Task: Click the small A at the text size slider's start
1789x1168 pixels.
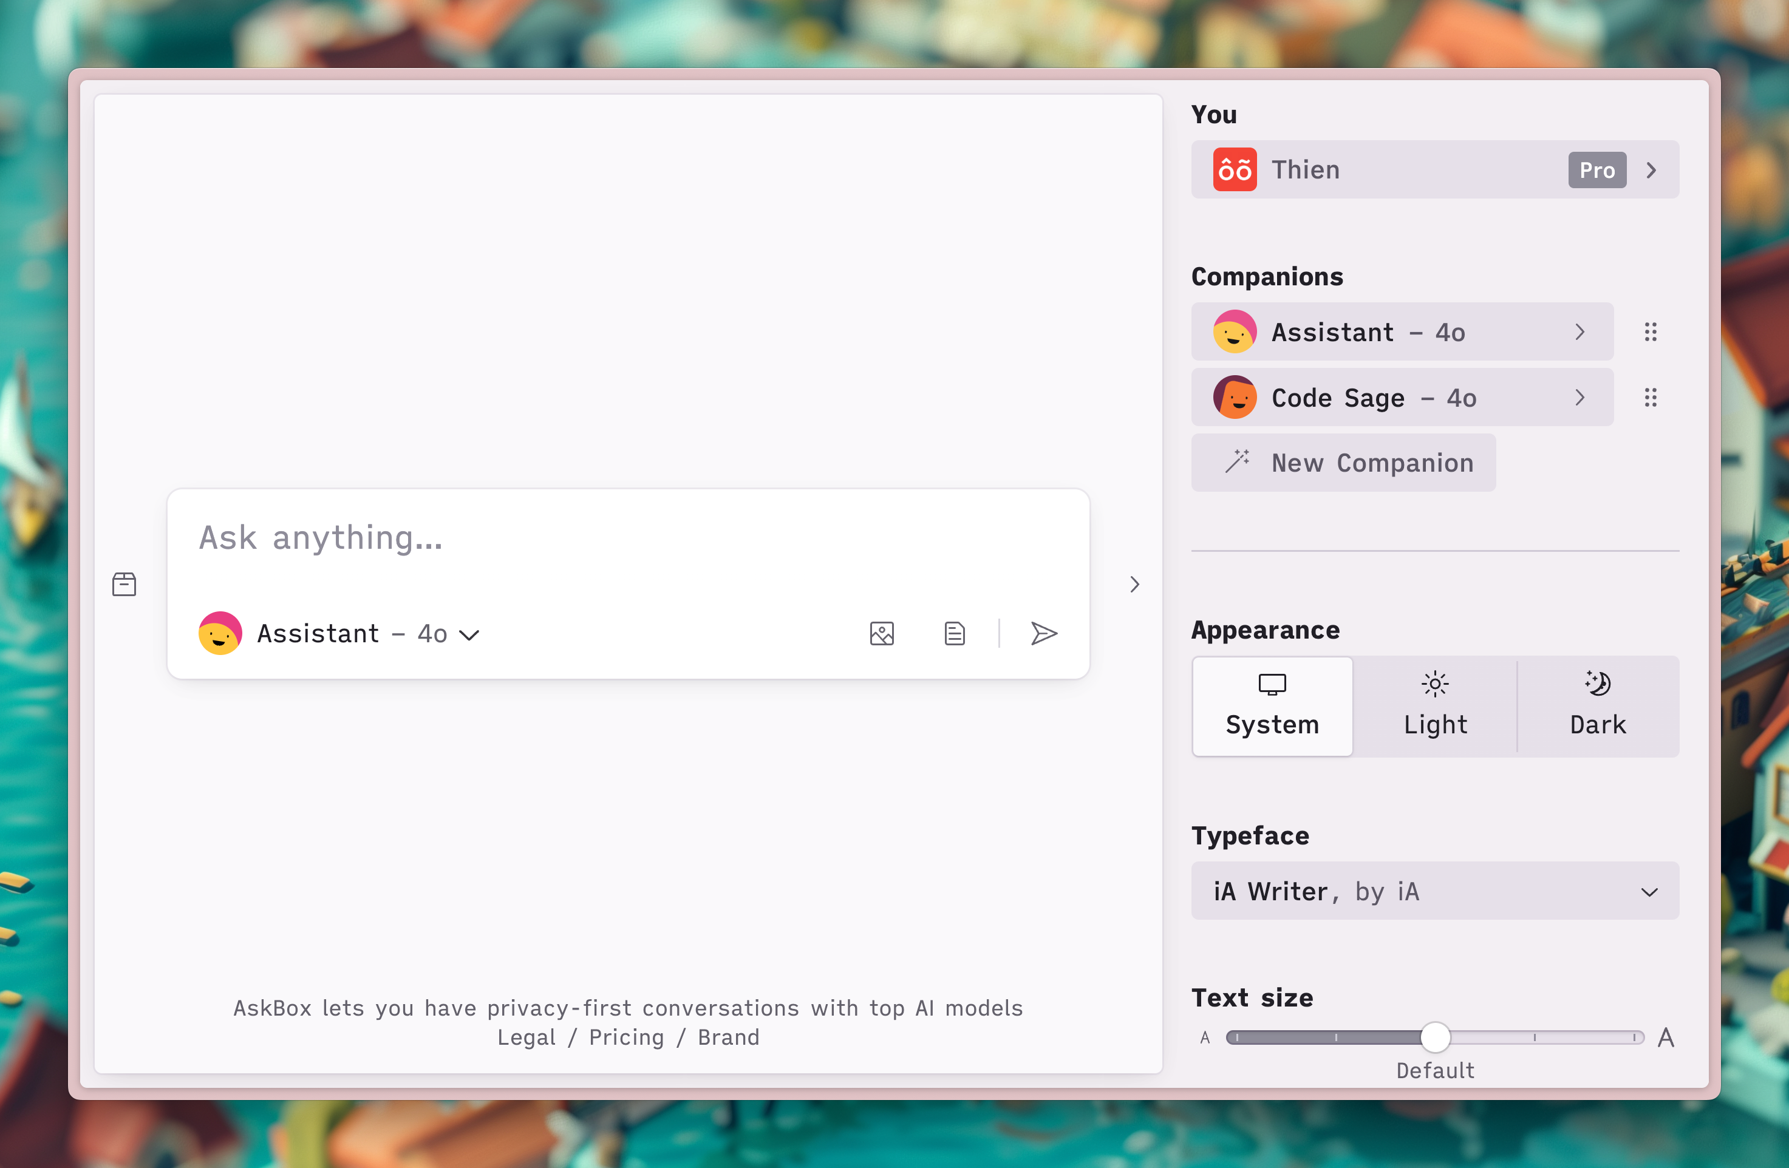Action: tap(1205, 1038)
